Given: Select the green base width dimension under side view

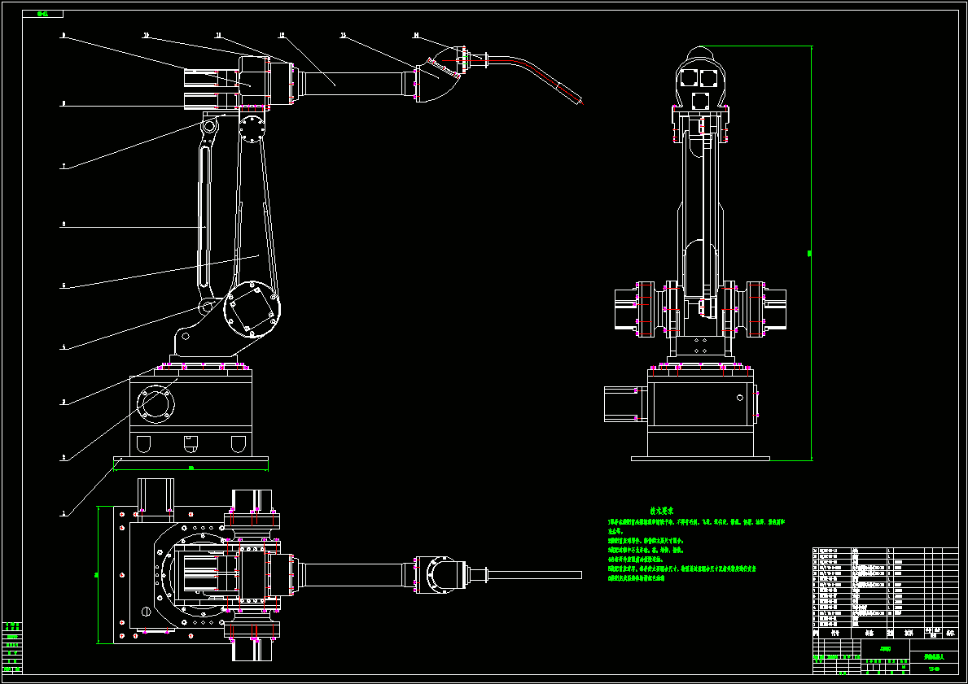Looking at the screenshot, I should point(191,469).
